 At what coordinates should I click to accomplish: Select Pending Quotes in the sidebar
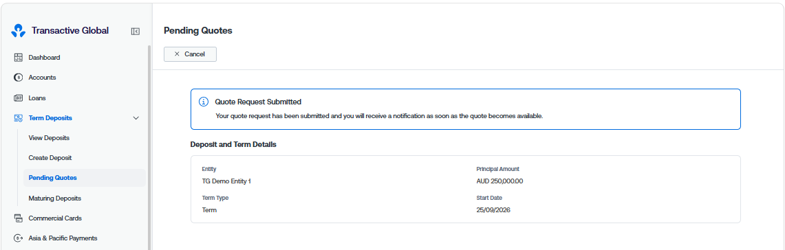pyautogui.click(x=84, y=177)
